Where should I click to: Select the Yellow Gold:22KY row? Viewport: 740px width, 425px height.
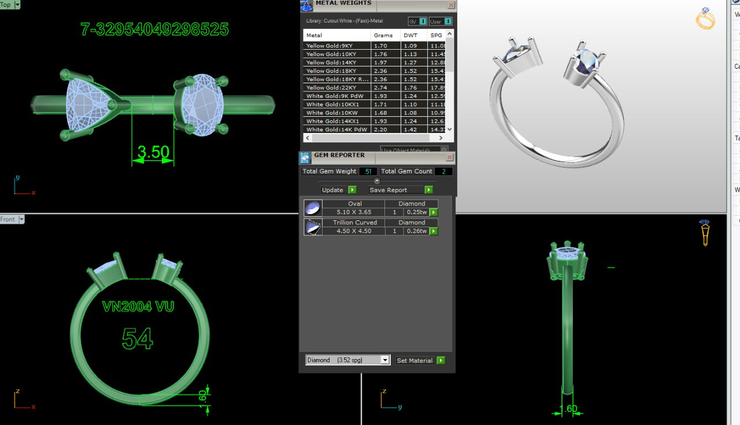pos(374,87)
